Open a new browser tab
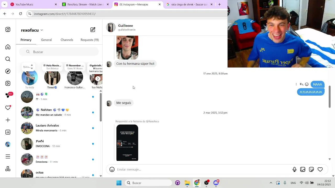335x188 pixels. (219, 4)
